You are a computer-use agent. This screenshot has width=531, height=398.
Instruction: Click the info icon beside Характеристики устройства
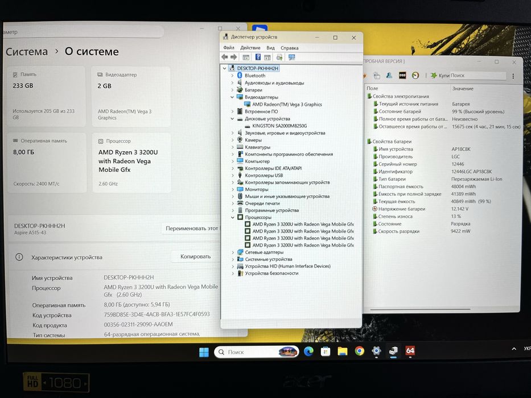(19, 257)
